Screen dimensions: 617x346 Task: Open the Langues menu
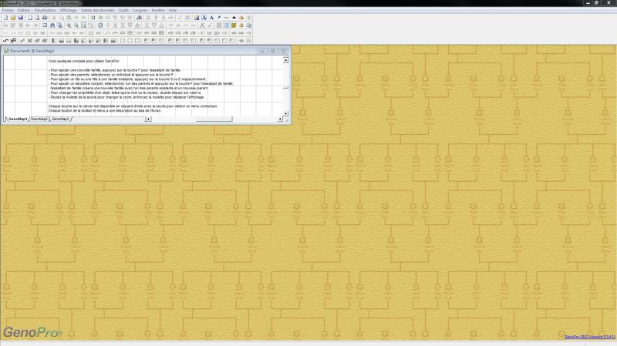[x=140, y=10]
